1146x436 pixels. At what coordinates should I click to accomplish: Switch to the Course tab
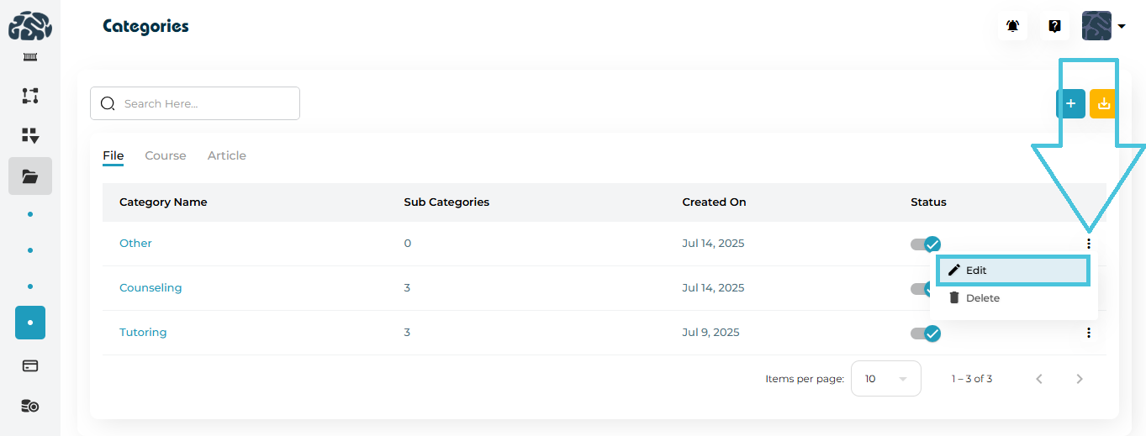tap(166, 155)
